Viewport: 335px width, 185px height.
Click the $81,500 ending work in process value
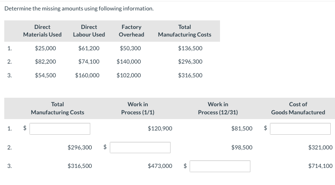pos(242,129)
